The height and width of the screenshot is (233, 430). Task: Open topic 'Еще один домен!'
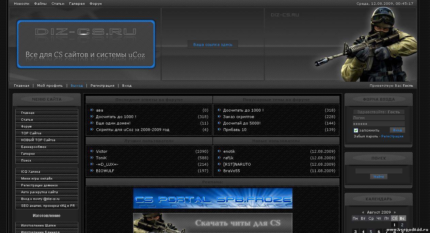[x=113, y=123]
